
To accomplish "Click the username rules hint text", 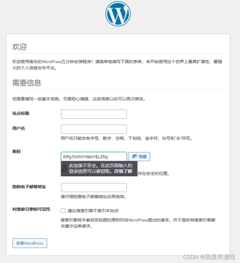I will (126, 138).
